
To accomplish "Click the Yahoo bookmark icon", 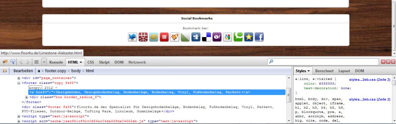I will 217,37.
